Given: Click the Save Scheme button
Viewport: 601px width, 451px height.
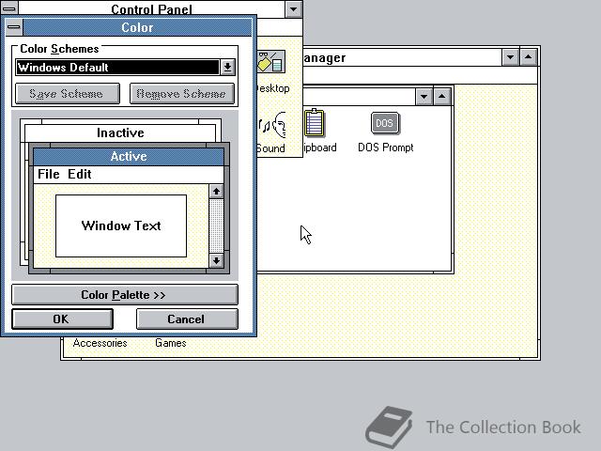Looking at the screenshot, I should pyautogui.click(x=67, y=94).
